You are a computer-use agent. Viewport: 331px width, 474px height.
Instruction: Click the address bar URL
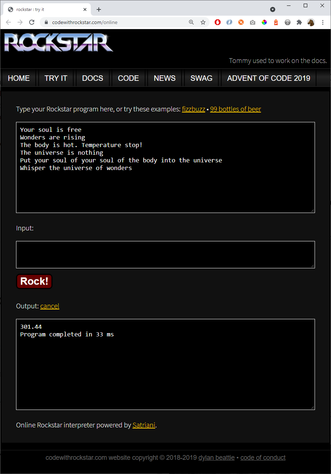[x=85, y=22]
